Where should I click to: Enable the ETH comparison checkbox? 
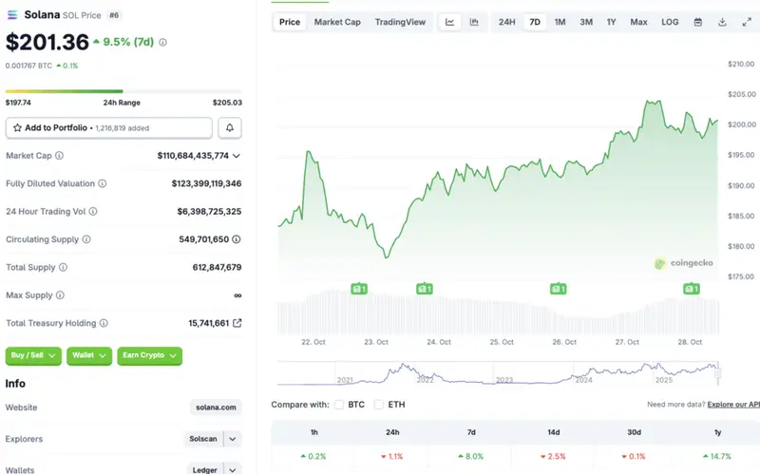[379, 405]
